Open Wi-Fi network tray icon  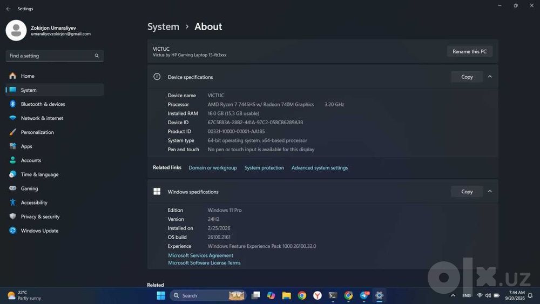click(x=480, y=295)
